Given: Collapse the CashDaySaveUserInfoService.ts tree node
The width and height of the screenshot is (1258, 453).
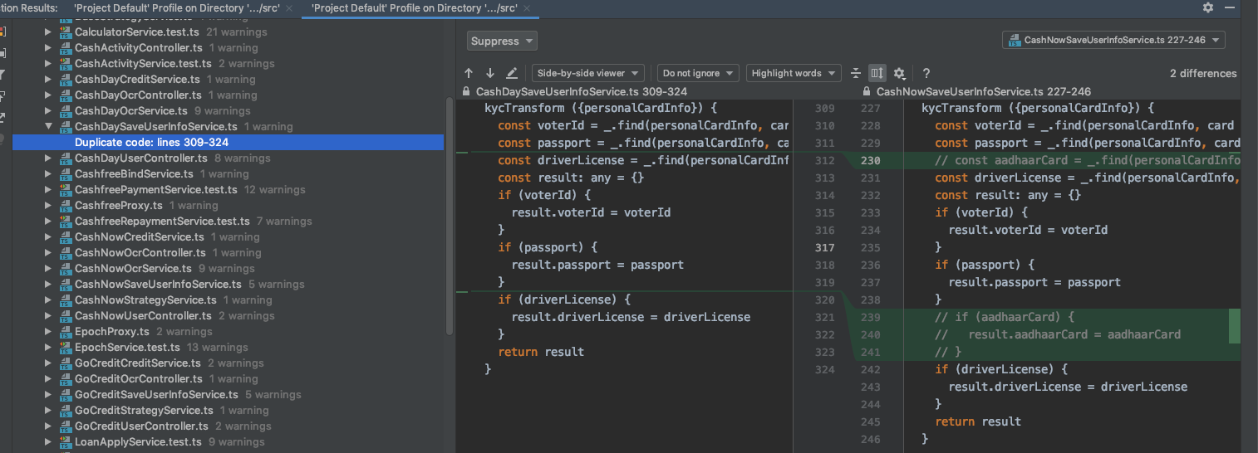Looking at the screenshot, I should pyautogui.click(x=48, y=127).
